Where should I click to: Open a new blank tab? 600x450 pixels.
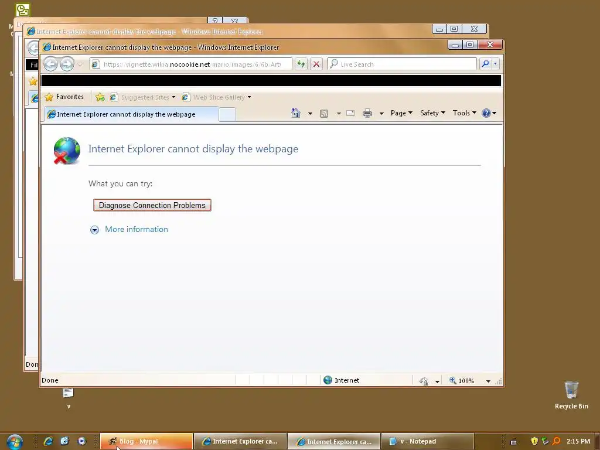227,115
